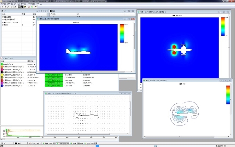Open the second menu in the menu bar
The height and width of the screenshot is (147, 235).
[x=10, y=4]
